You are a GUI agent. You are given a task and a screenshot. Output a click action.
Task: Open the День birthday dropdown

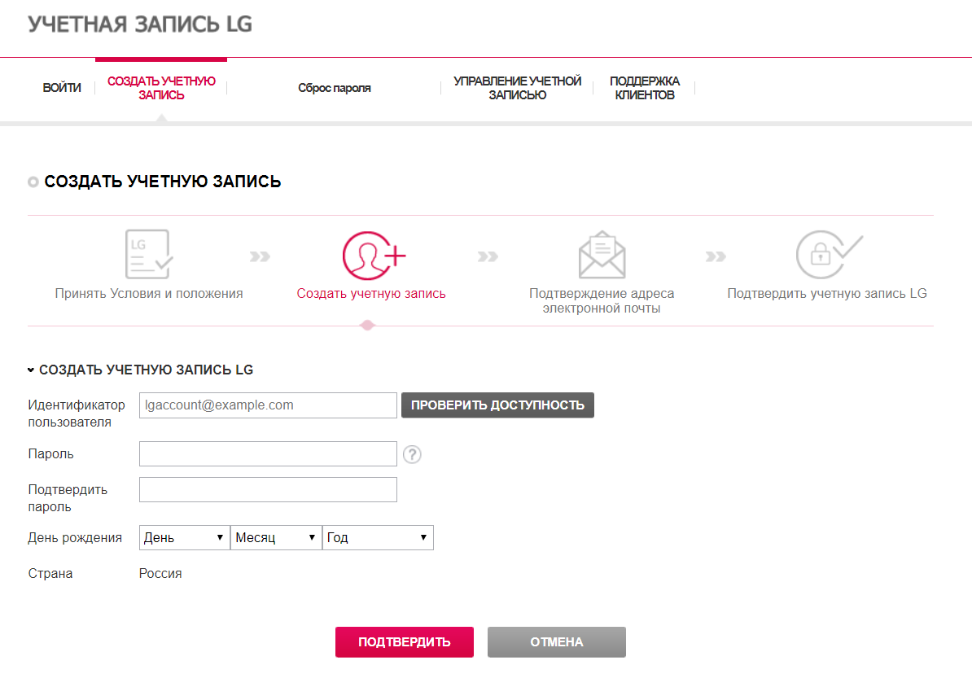[184, 538]
